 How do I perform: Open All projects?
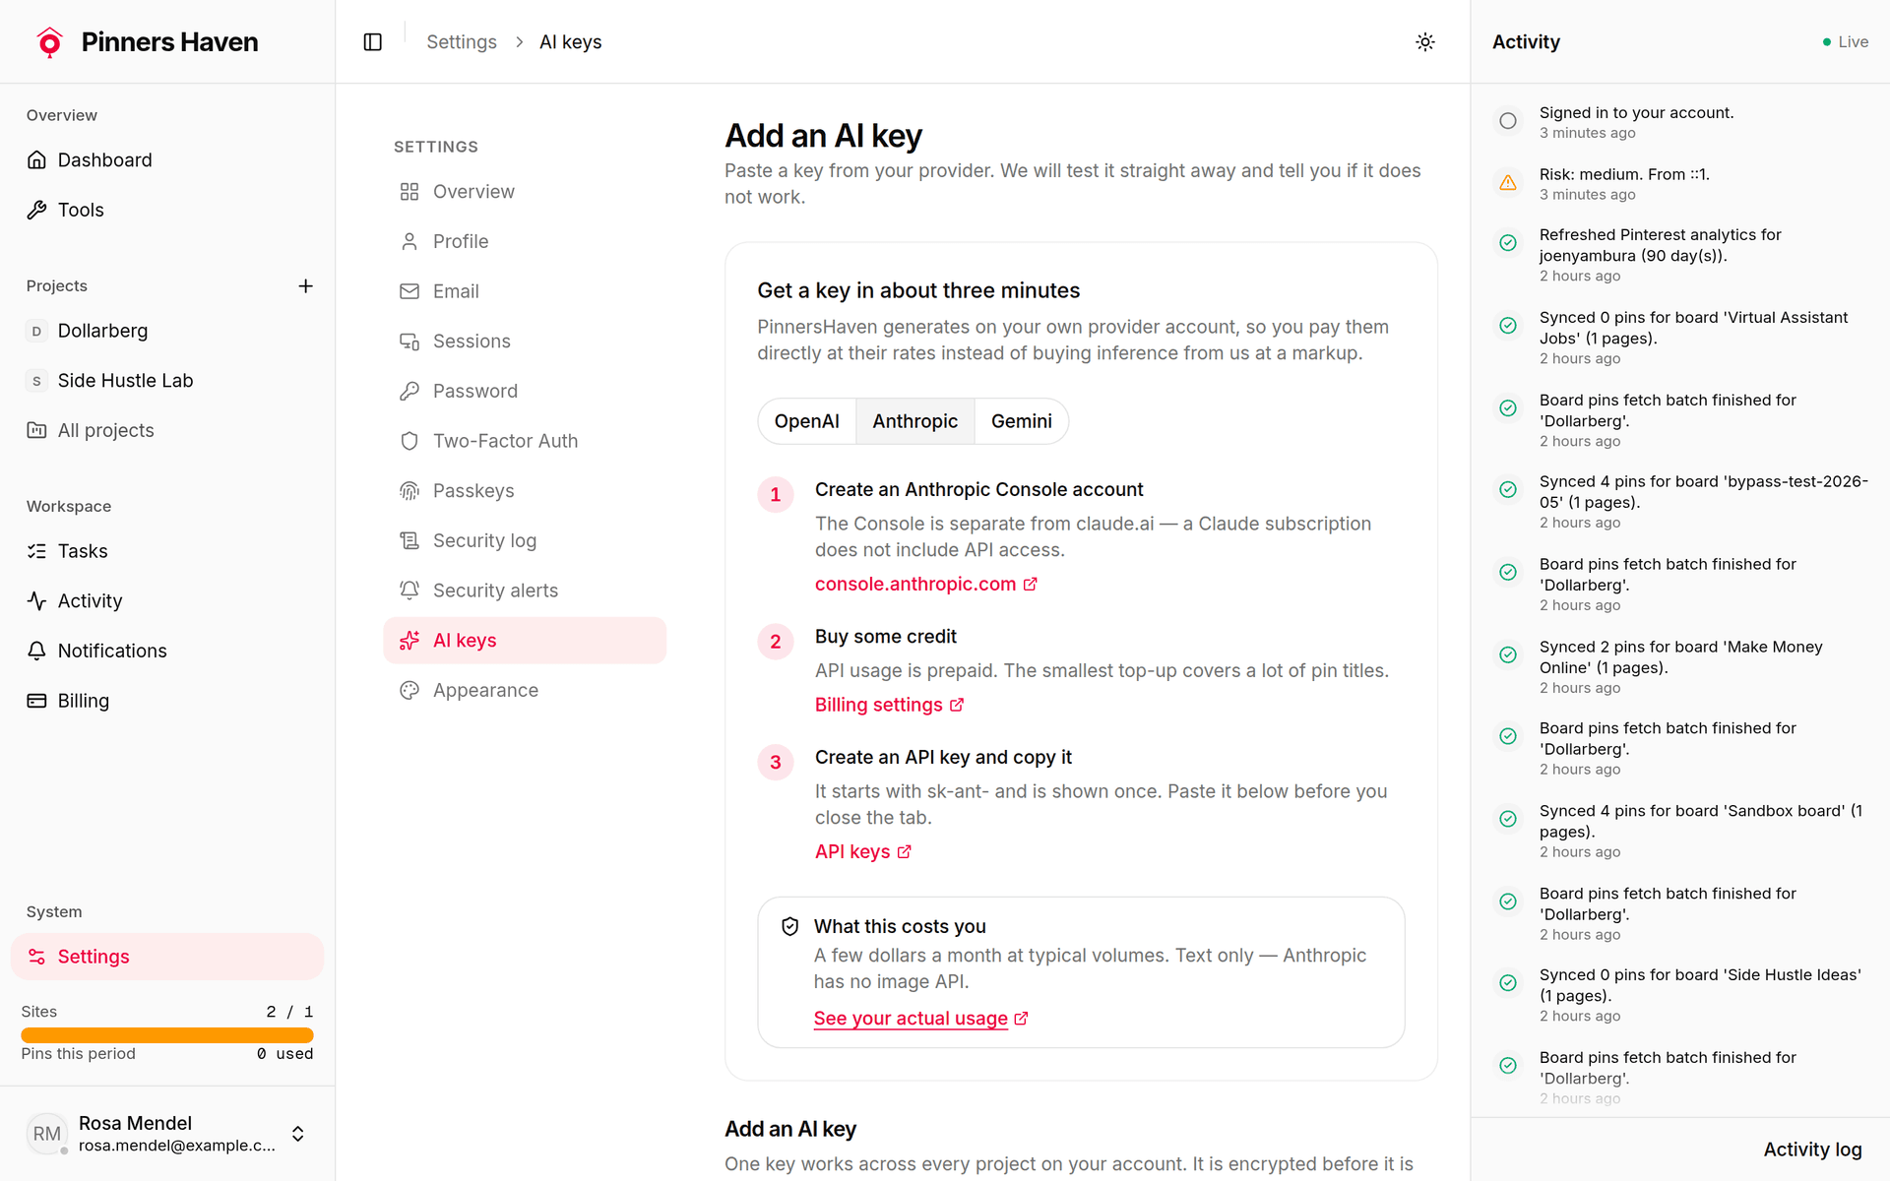(x=167, y=430)
